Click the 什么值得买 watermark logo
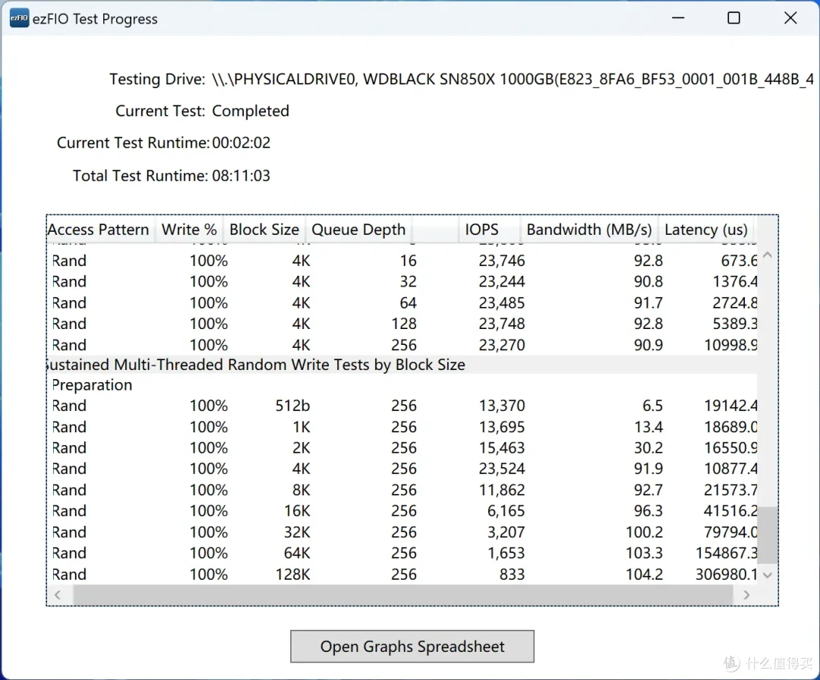The width and height of the screenshot is (820, 680). pos(763,663)
